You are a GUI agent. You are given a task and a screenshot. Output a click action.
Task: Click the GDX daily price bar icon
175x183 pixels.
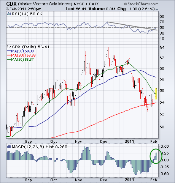tap(9, 47)
